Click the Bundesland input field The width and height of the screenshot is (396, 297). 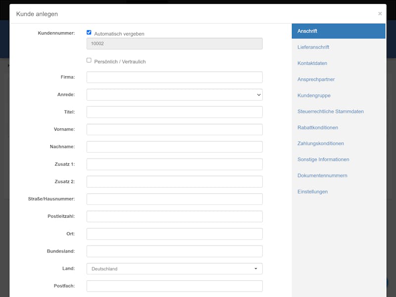coord(175,251)
